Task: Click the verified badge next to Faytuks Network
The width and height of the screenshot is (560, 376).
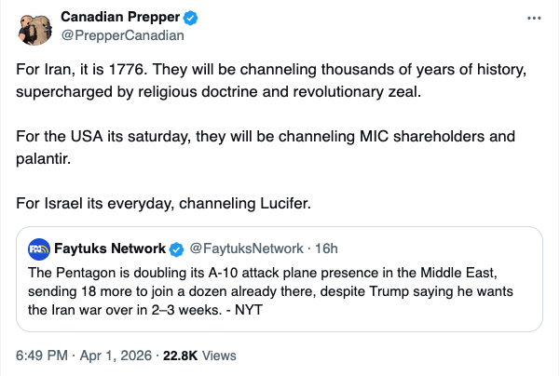Action: click(x=174, y=248)
